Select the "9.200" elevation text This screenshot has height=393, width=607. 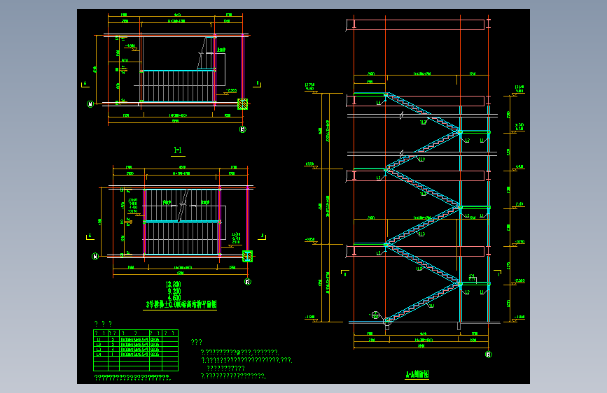174,292
